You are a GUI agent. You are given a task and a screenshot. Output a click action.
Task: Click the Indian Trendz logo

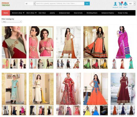pos(6,4)
